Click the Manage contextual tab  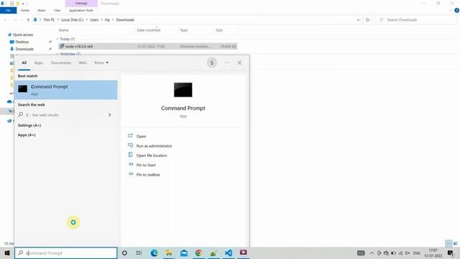click(x=81, y=3)
